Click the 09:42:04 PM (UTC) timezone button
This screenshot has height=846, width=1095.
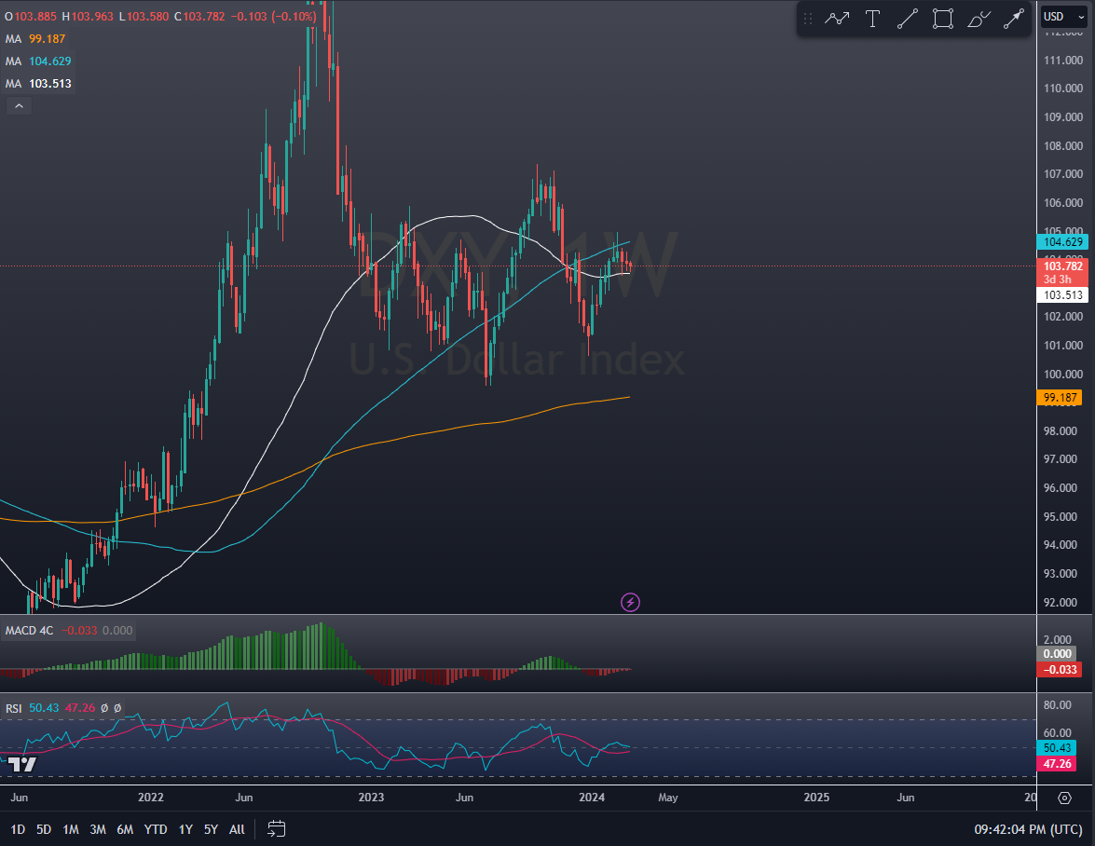tap(1028, 829)
